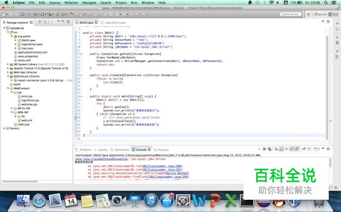Click the Search flashlight toolbar icon
Viewport: 341px width, 212px height.
[x=82, y=14]
